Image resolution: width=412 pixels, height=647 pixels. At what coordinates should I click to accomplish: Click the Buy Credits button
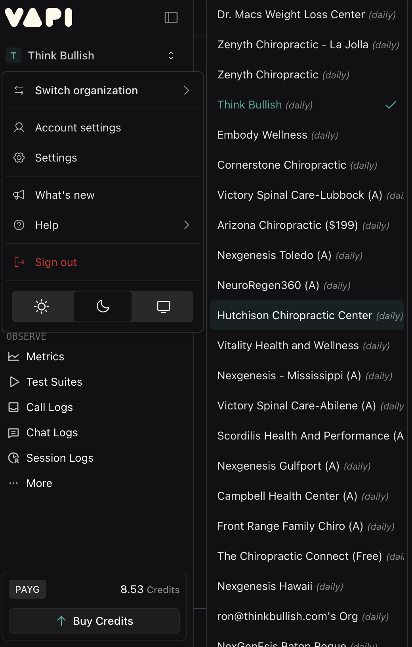(94, 621)
